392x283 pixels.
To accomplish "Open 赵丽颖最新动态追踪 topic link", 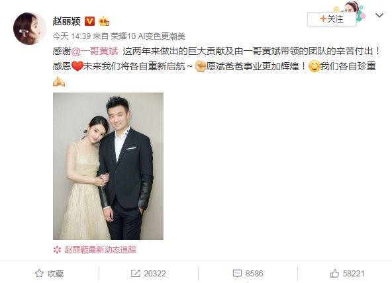I will pos(101,249).
